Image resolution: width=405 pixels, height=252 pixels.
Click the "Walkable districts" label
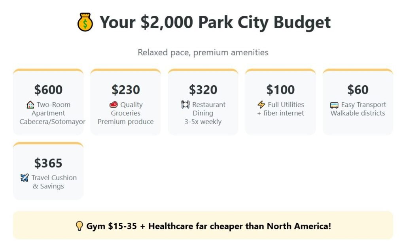click(358, 113)
